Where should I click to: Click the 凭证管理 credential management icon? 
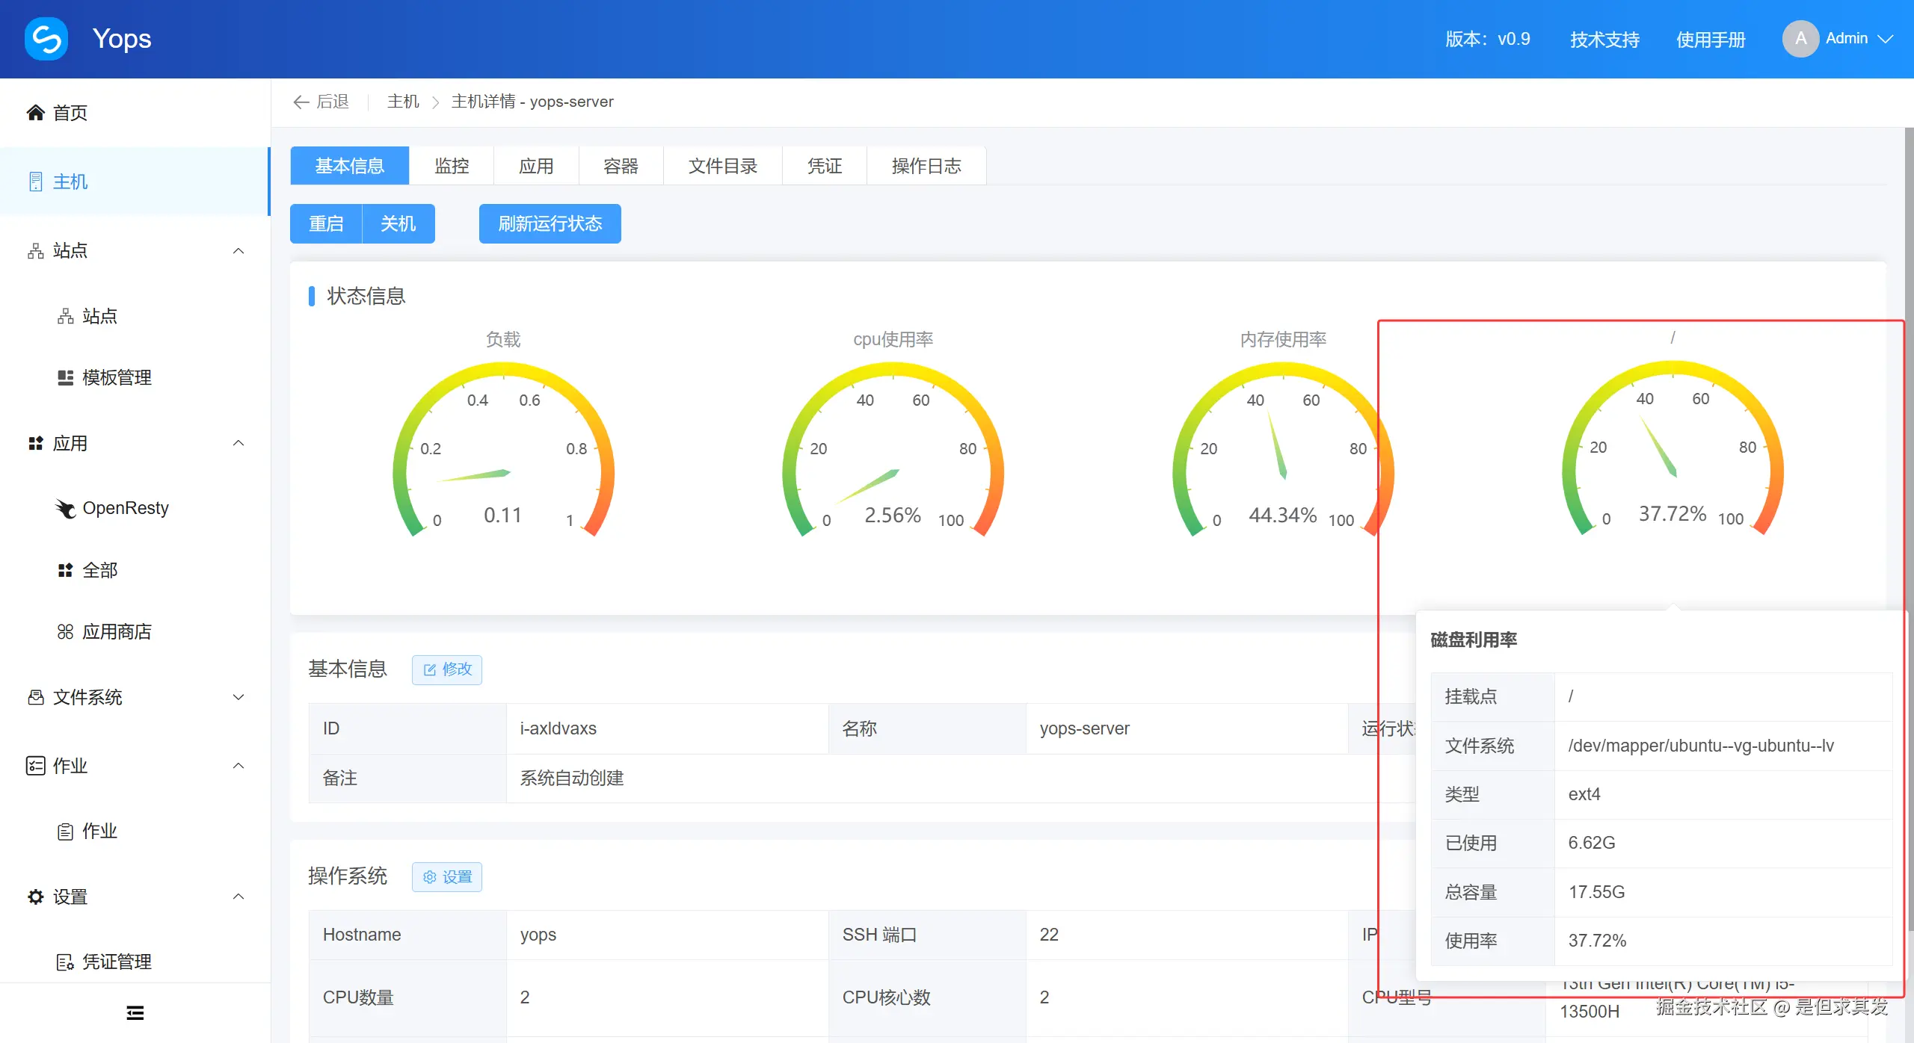coord(64,961)
